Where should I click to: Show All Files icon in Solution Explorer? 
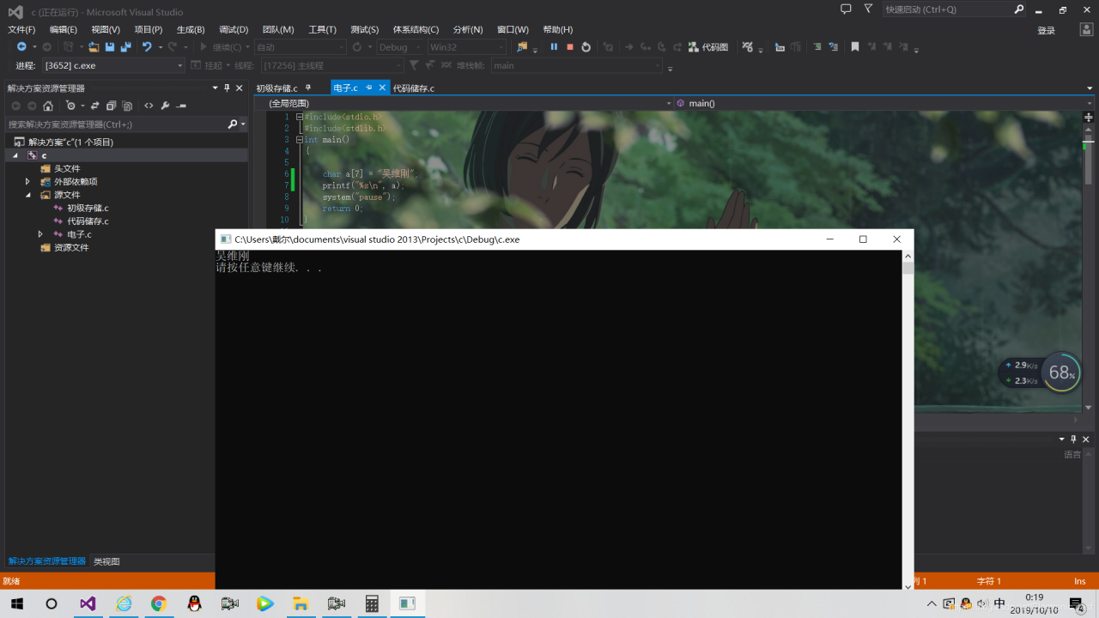coord(127,106)
